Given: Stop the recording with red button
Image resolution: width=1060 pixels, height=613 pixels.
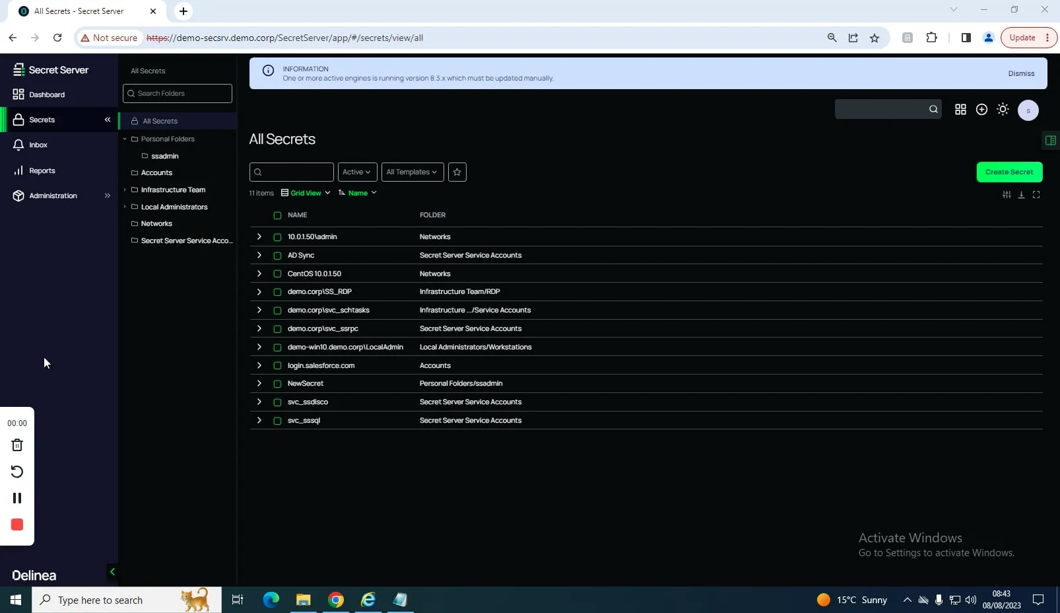Looking at the screenshot, I should pos(17,524).
